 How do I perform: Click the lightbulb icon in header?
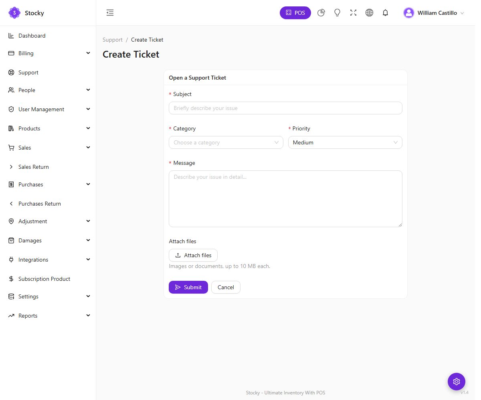click(337, 13)
